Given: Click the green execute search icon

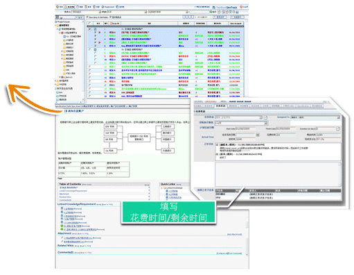Looking at the screenshot, I should pyautogui.click(x=211, y=12).
